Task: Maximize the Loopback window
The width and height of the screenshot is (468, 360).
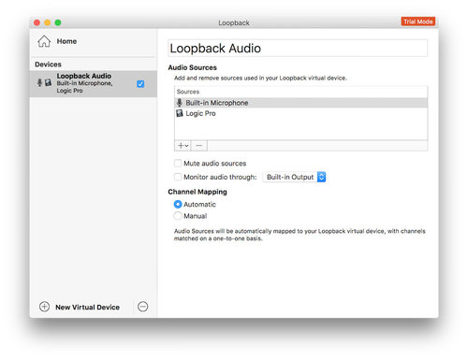Action: pyautogui.click(x=58, y=22)
